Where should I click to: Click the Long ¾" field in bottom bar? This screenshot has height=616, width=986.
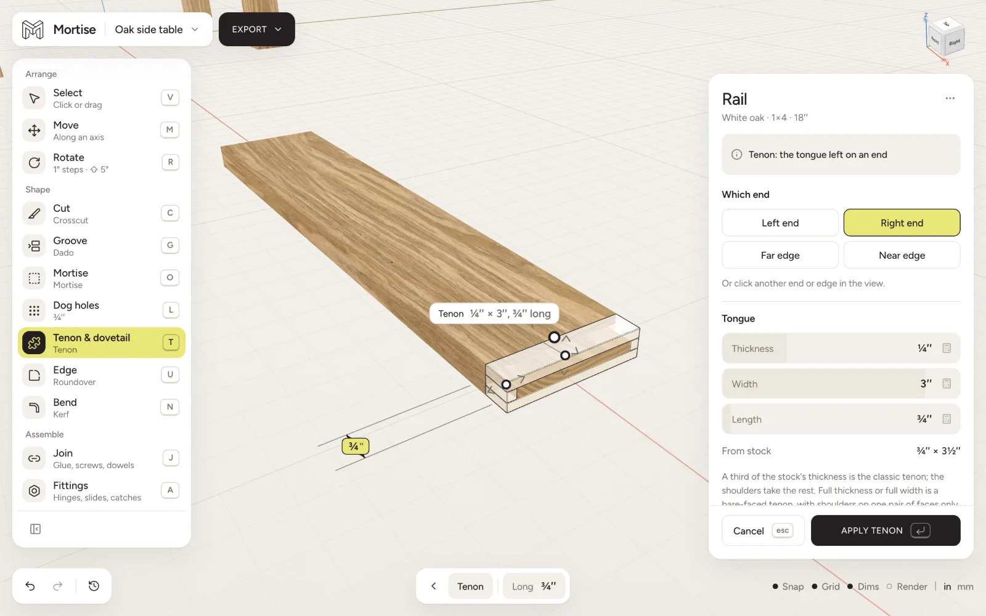pos(534,586)
